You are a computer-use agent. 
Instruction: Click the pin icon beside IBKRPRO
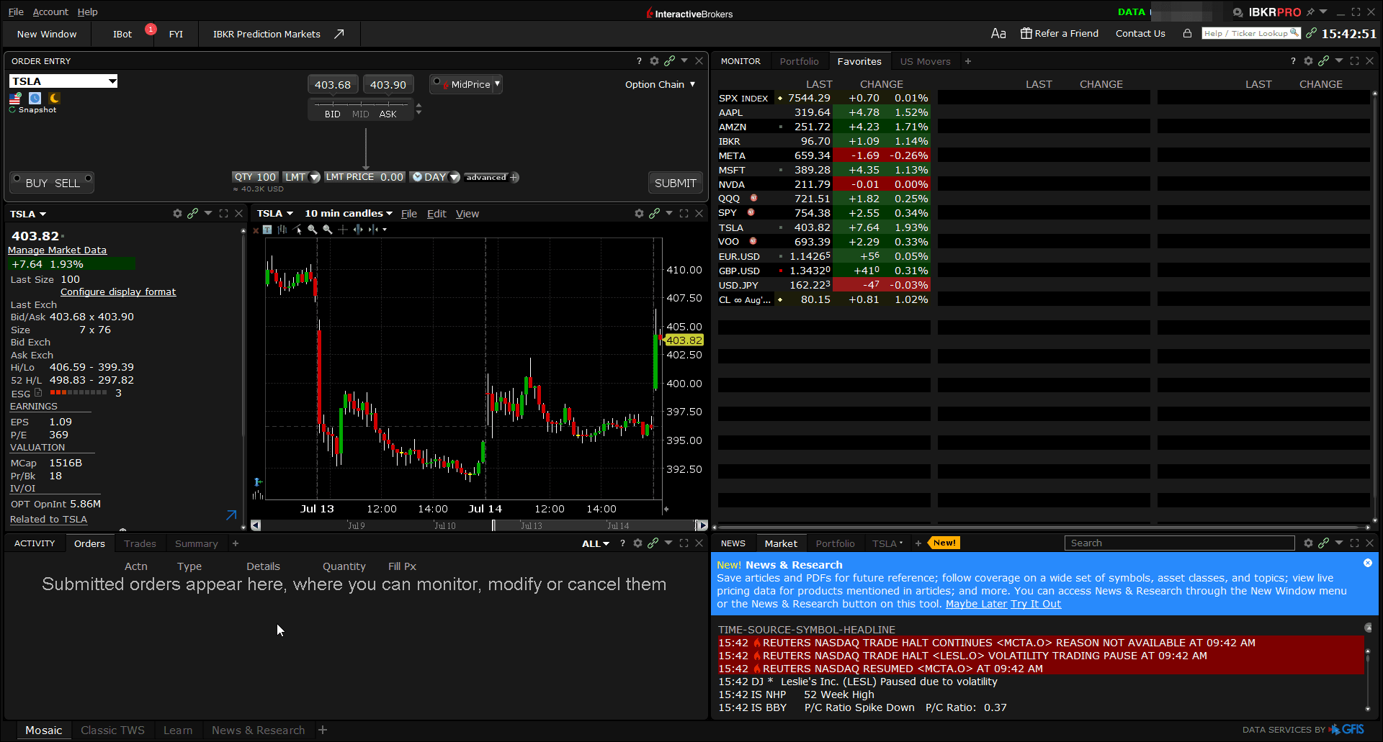tap(1310, 12)
